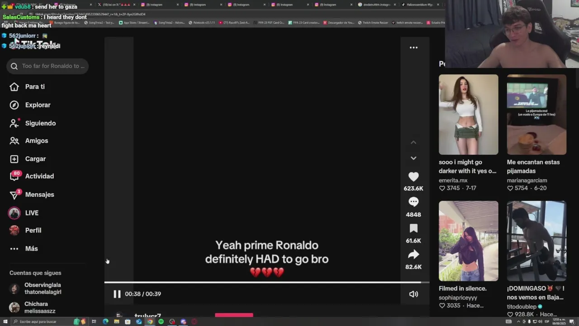Open system volume tray icon
Image resolution: width=579 pixels, height=326 pixels.
(x=540, y=321)
